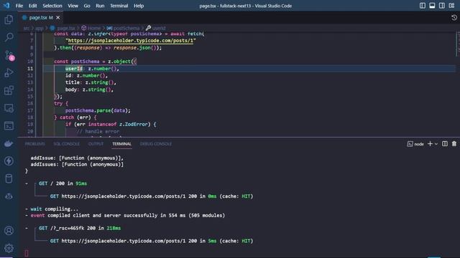Open the first jsonplaceholder URL in the terminal
The width and height of the screenshot is (460, 258).
[x=124, y=196]
